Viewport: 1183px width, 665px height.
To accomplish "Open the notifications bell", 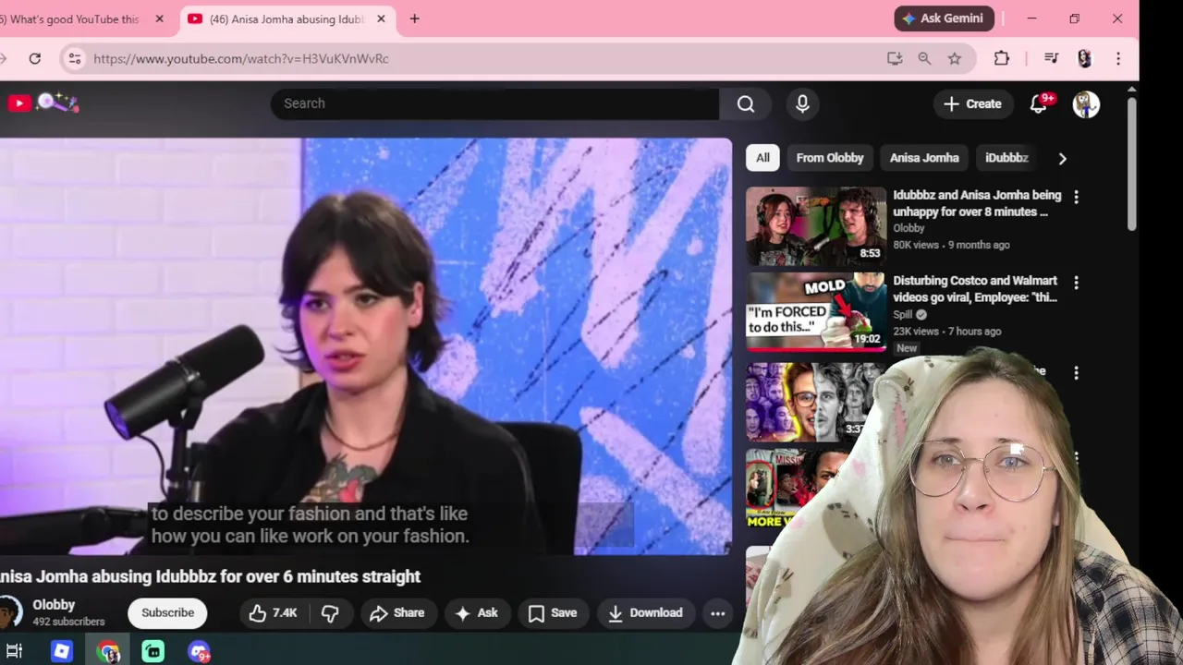I will click(x=1039, y=104).
